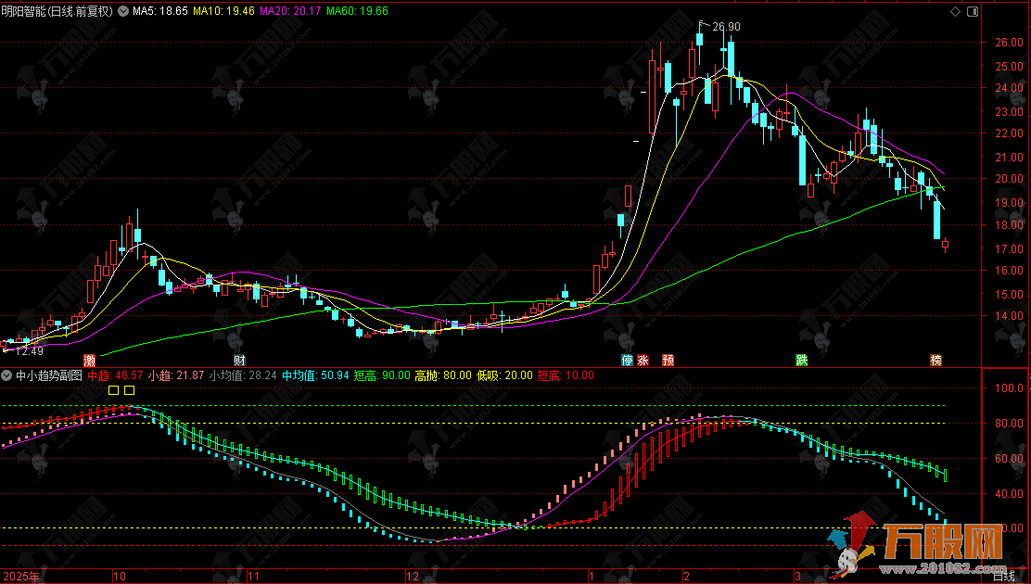Click the diamond icon at top right
This screenshot has height=584, width=1031.
(955, 11)
